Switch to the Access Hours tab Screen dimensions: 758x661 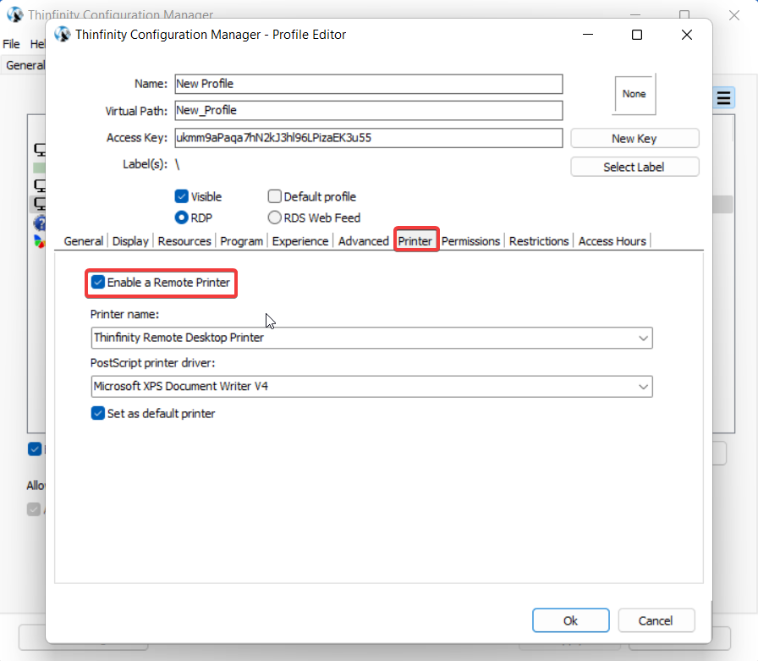tap(612, 241)
